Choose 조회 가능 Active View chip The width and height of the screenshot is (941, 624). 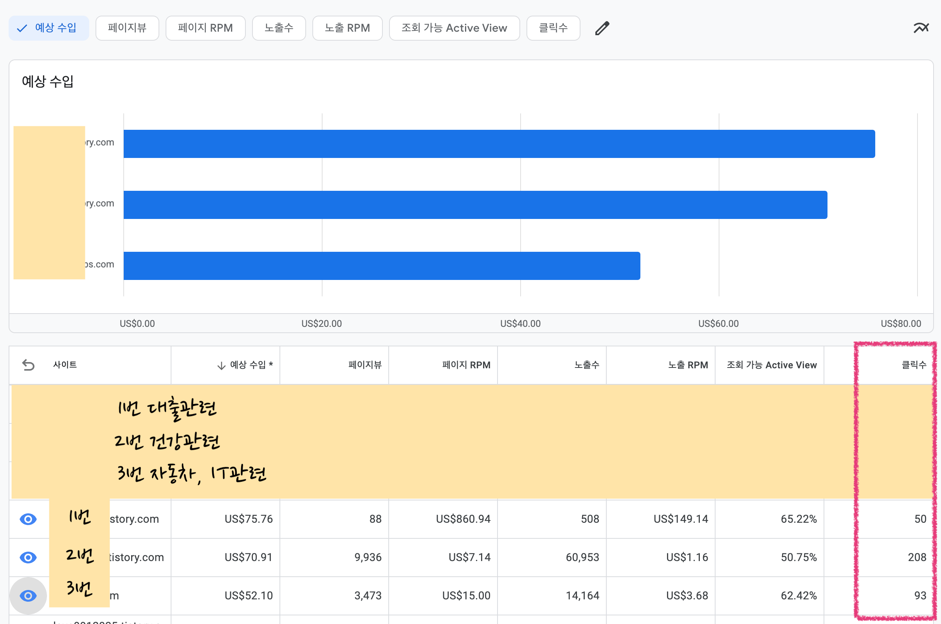454,28
